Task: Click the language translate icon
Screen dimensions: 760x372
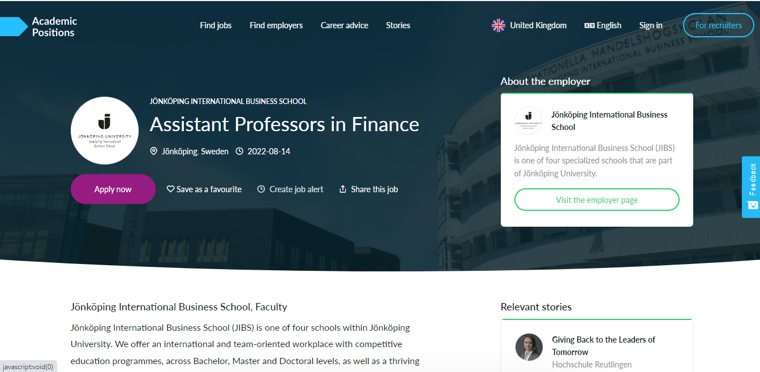Action: coord(589,25)
